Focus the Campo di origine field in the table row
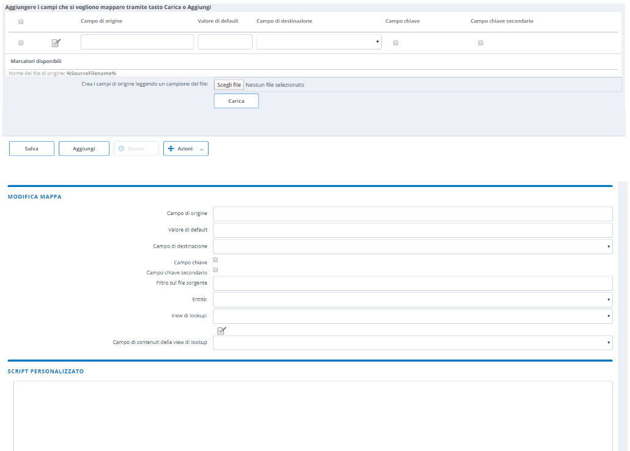The image size is (630, 451). point(138,42)
